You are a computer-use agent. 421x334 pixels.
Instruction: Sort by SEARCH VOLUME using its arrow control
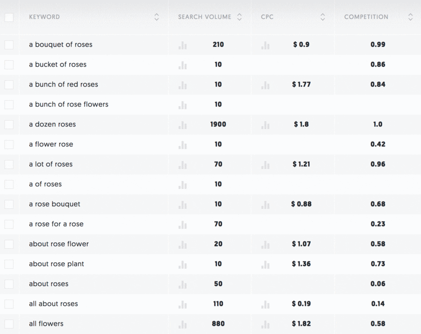239,16
